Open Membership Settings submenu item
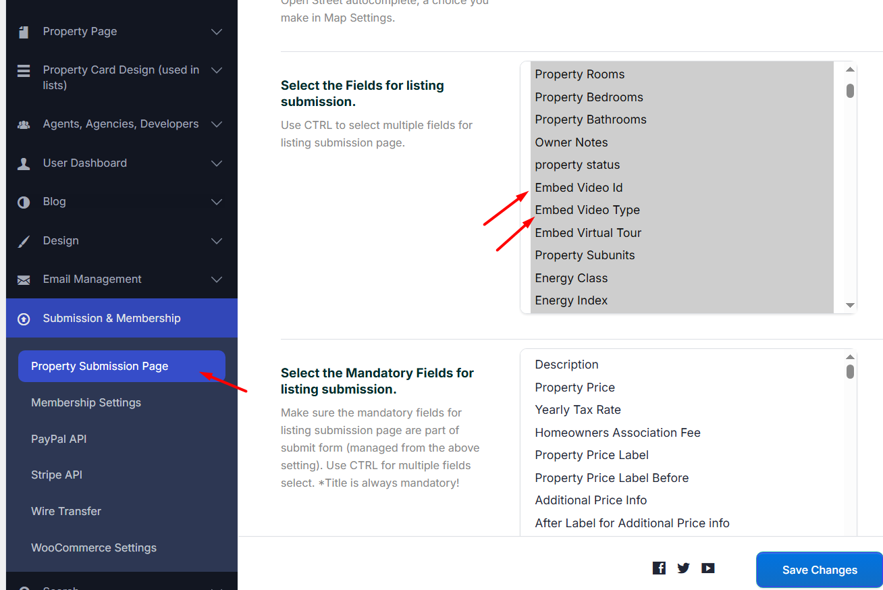Viewport: 883px width, 590px height. 86,402
